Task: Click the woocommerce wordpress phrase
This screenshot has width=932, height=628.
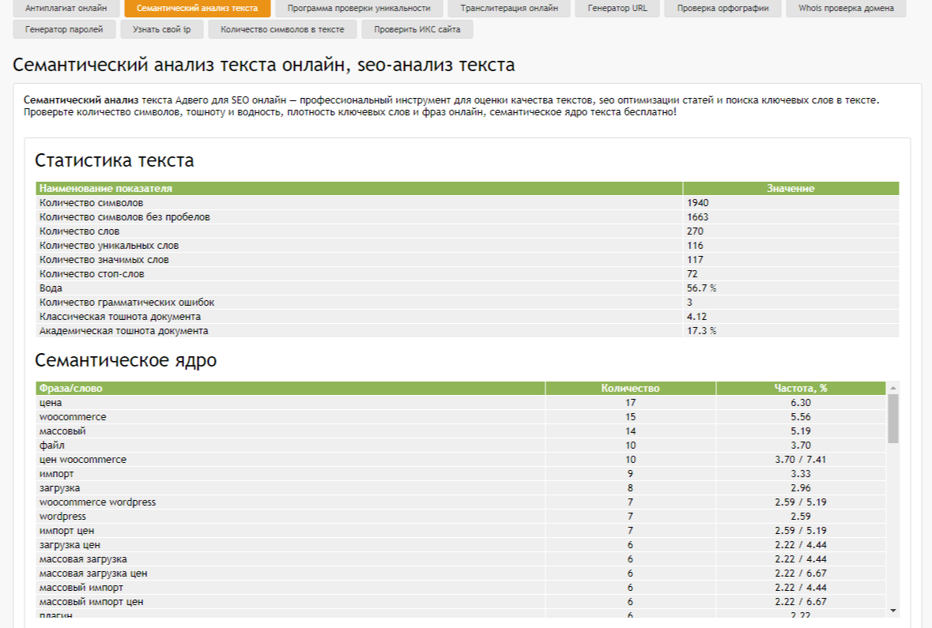Action: (97, 502)
